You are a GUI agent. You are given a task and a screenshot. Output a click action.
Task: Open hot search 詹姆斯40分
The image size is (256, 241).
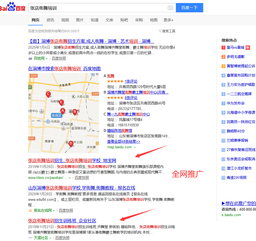pyautogui.click(x=235, y=131)
